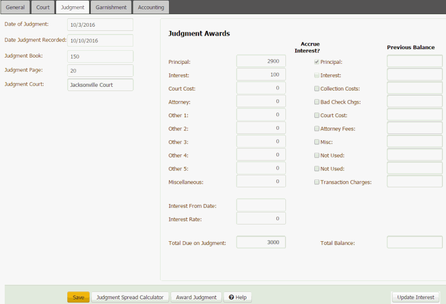
Task: Click the Save button
Action: tap(78, 297)
